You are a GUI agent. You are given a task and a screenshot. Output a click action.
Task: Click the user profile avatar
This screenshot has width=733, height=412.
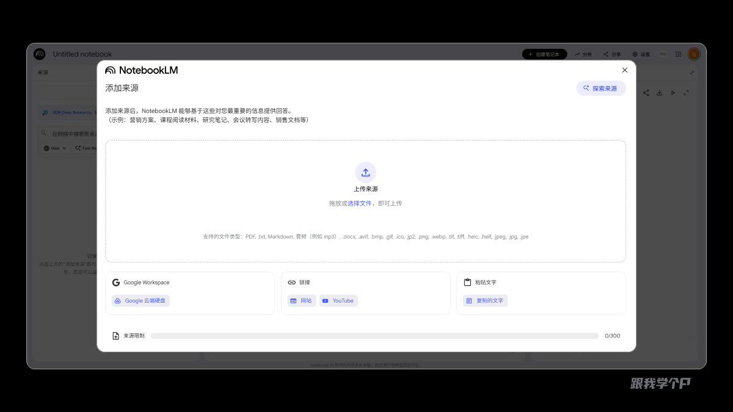693,54
